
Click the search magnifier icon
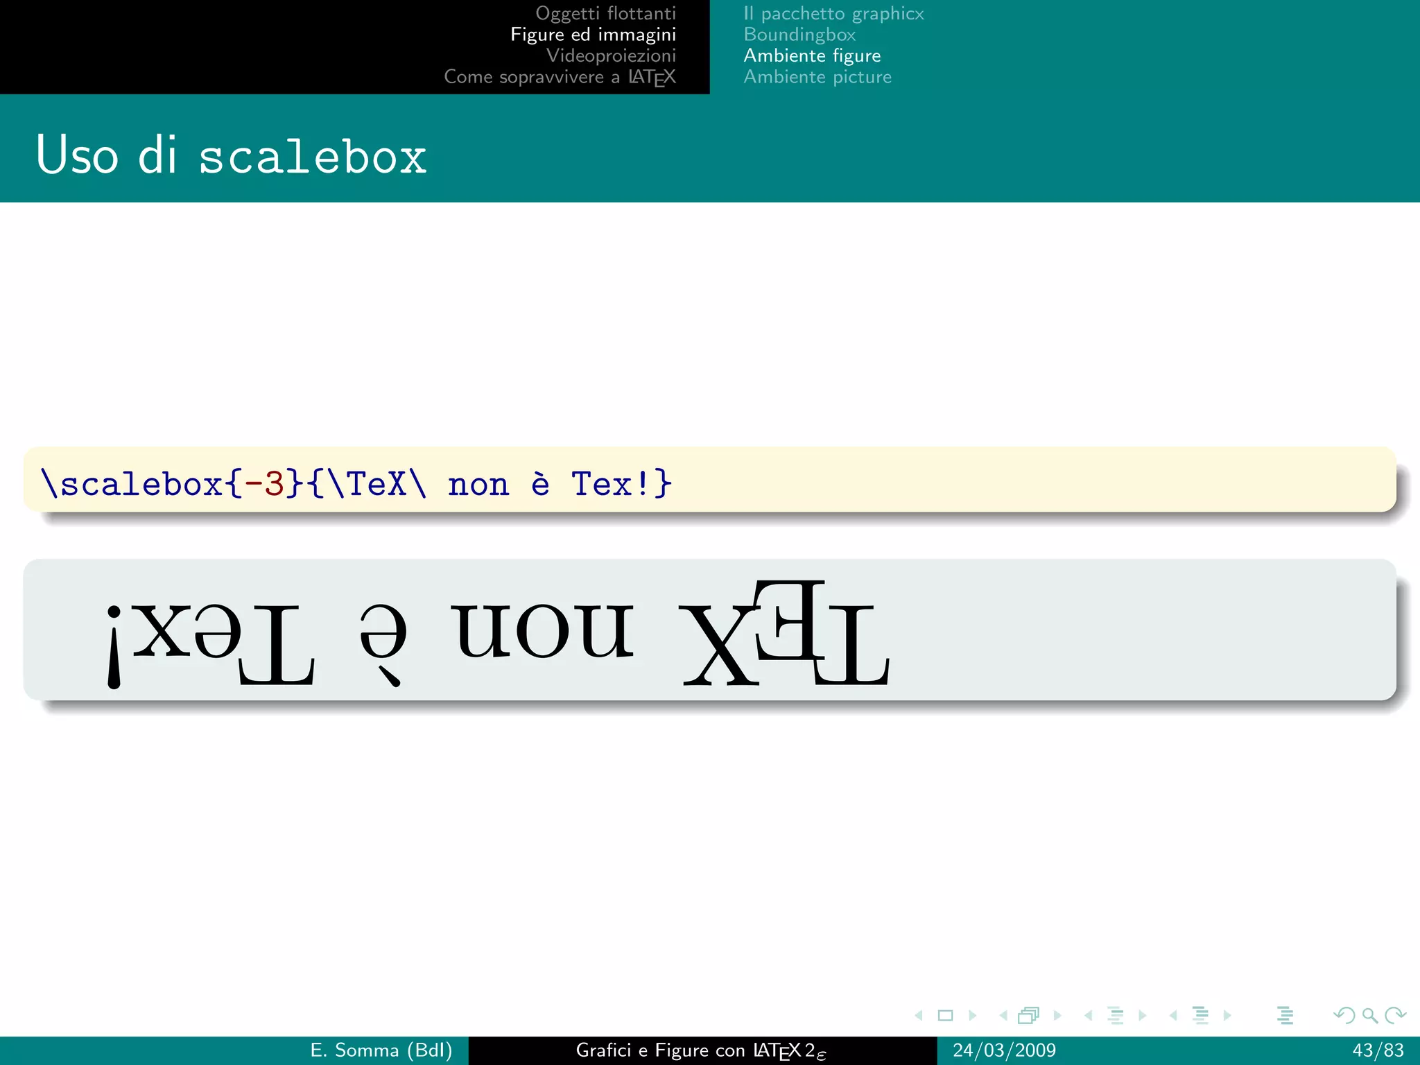pyautogui.click(x=1369, y=1016)
